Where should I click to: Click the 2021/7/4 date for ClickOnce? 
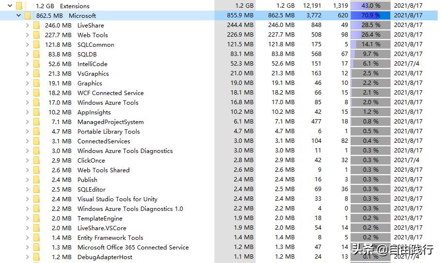point(407,160)
